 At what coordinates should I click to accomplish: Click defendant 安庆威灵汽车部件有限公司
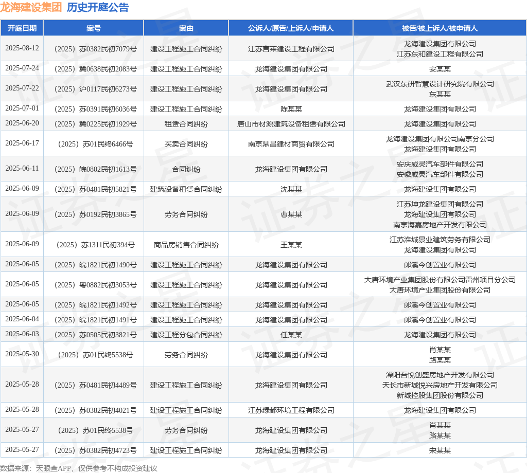(x=440, y=164)
